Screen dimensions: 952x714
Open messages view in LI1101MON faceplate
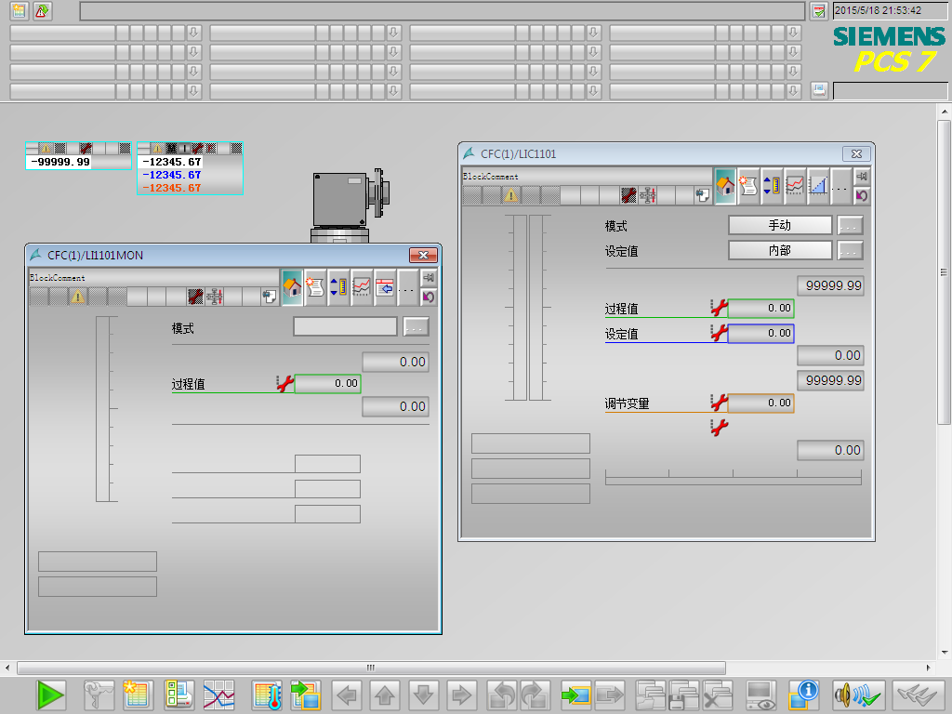315,287
